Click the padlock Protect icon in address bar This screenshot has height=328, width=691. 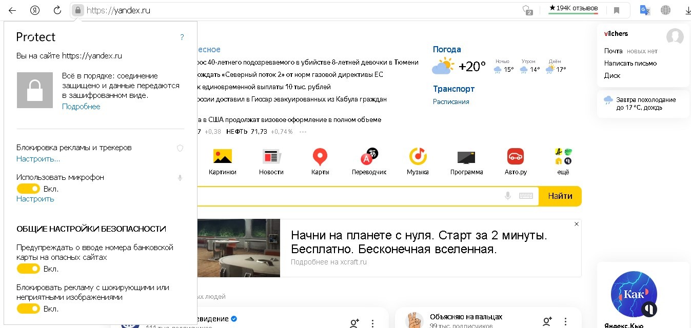click(77, 10)
